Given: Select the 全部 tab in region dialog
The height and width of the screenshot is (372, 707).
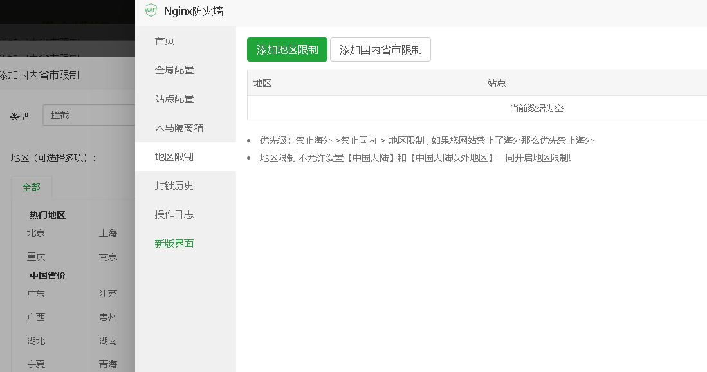Looking at the screenshot, I should [x=32, y=187].
